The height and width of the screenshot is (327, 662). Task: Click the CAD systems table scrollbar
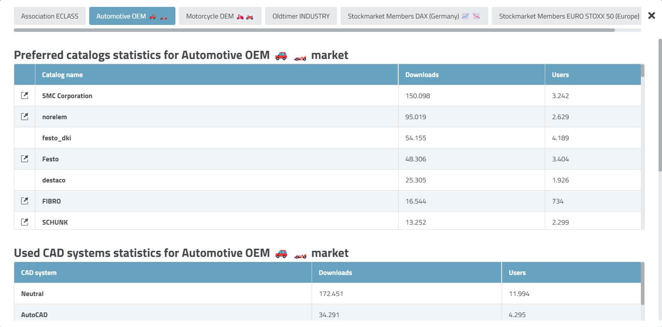[x=643, y=284]
